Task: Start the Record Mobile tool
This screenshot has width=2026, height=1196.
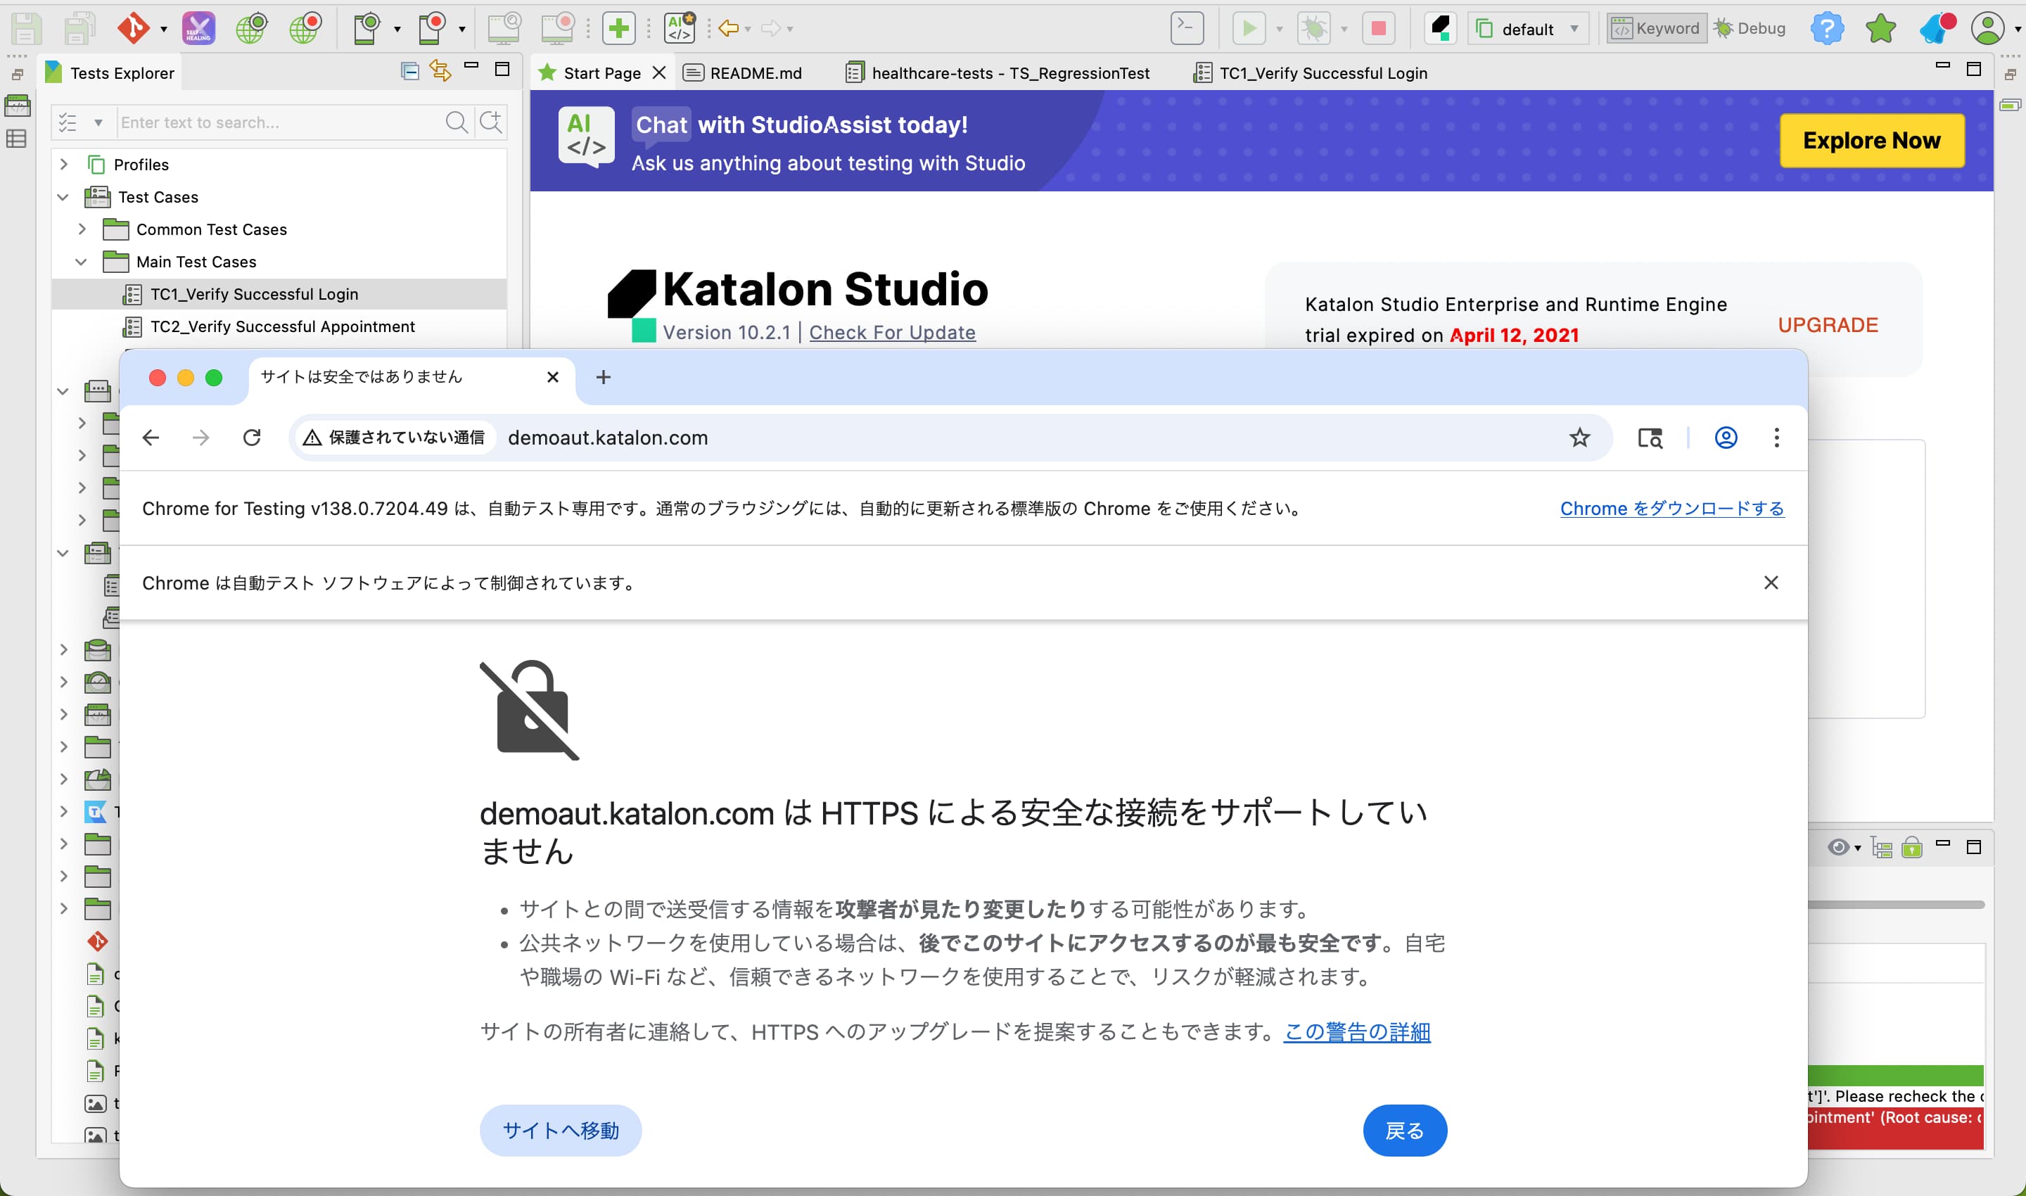Action: tap(432, 28)
